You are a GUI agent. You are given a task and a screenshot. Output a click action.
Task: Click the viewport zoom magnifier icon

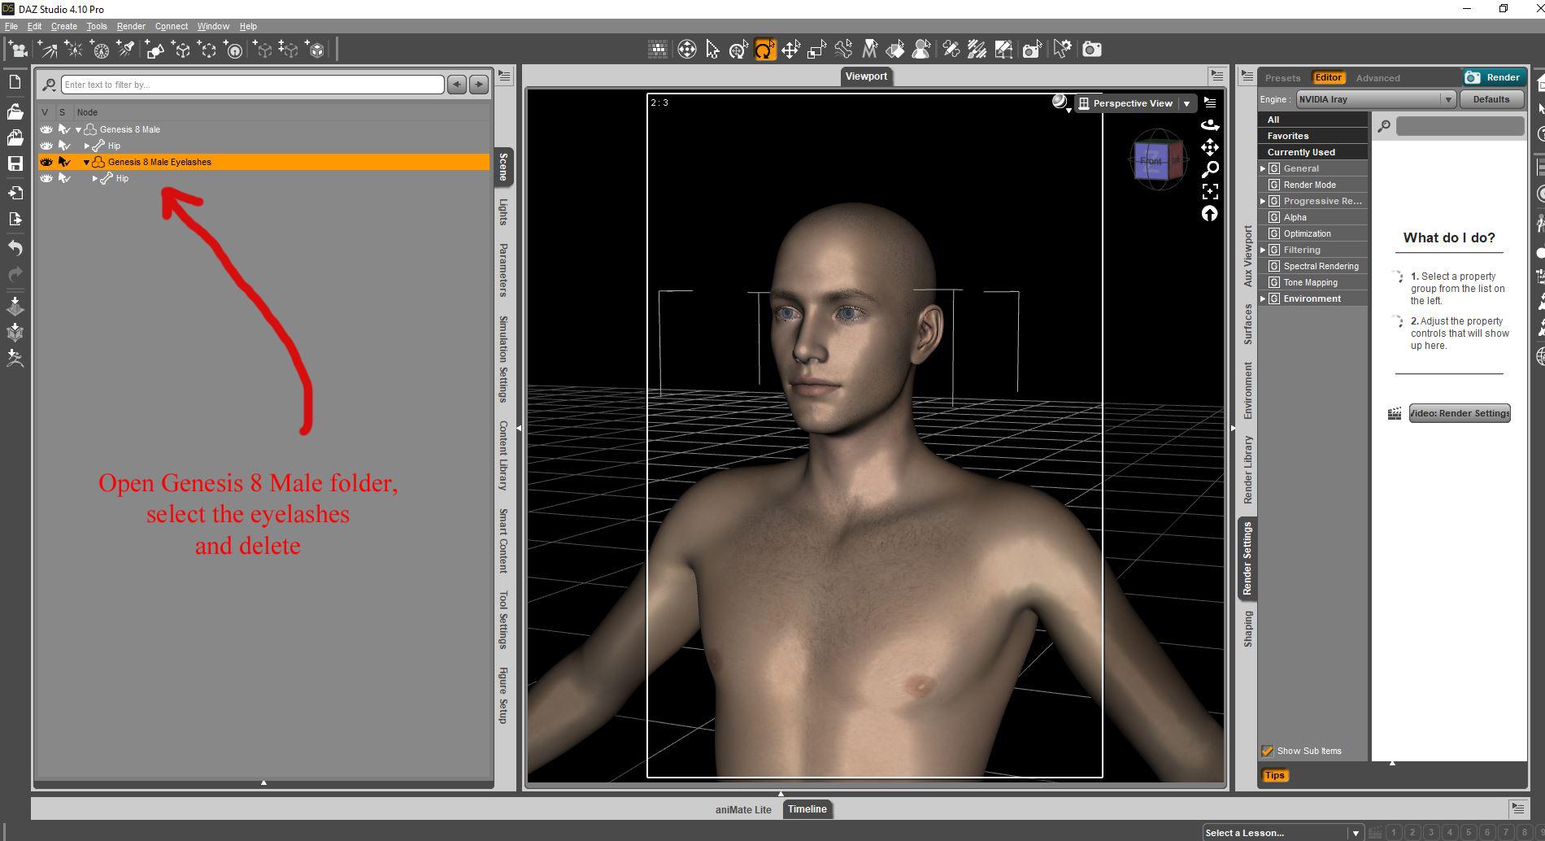pyautogui.click(x=1210, y=169)
